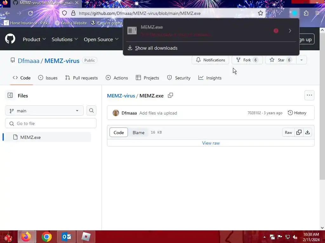Click the Firefox taskbar icon
325x243 pixels.
point(27,237)
